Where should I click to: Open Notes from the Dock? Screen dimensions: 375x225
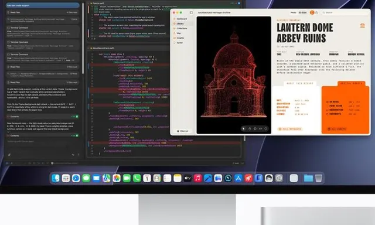(178, 178)
